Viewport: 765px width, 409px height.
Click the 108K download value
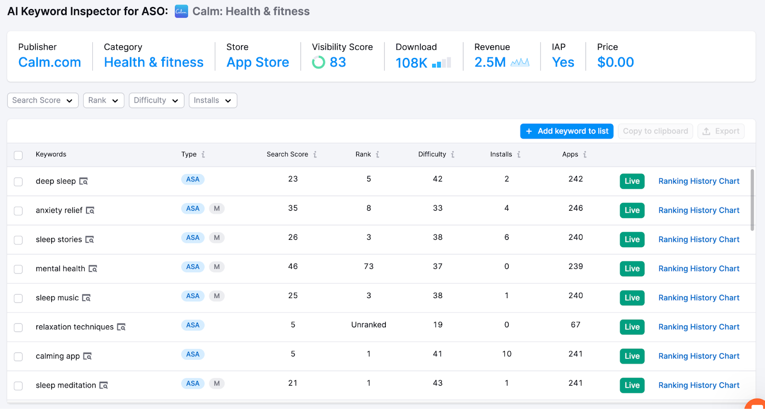click(412, 63)
